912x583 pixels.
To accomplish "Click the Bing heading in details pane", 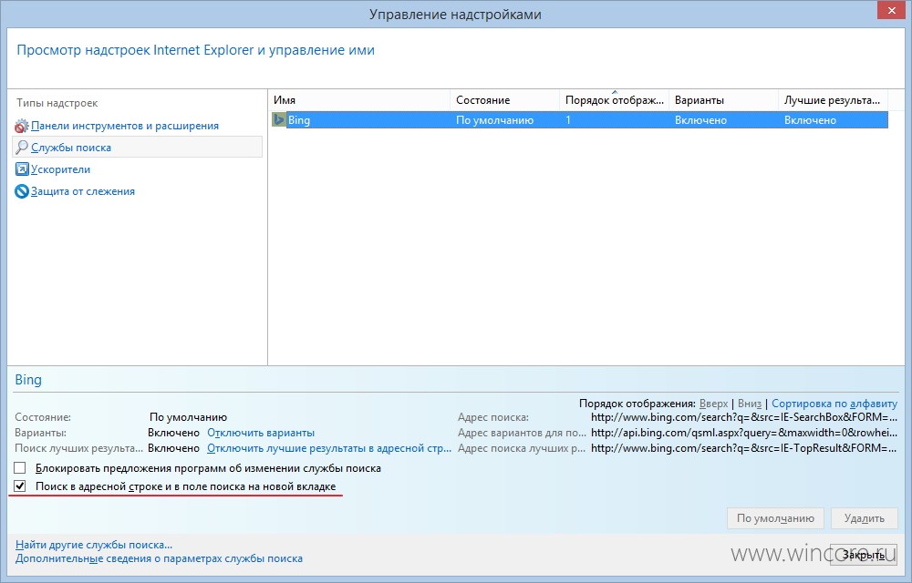I will tap(28, 380).
